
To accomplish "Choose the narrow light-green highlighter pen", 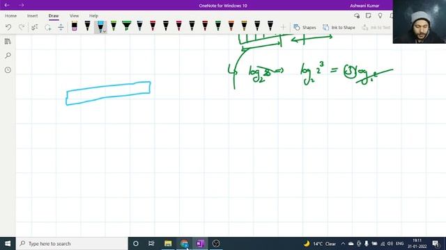I will [114, 26].
